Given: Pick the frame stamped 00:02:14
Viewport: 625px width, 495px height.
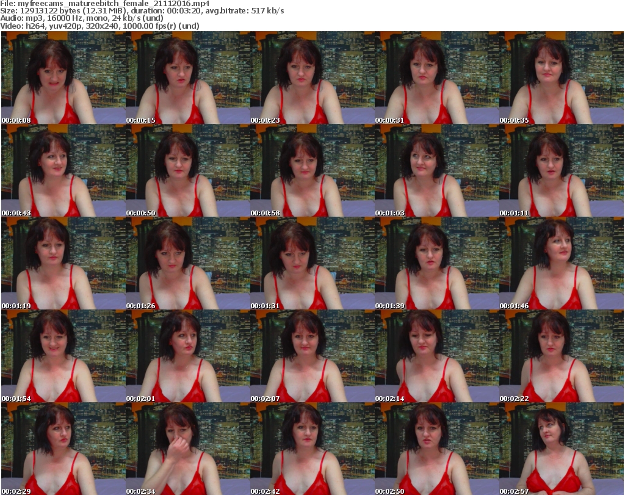Looking at the screenshot, I should point(437,356).
